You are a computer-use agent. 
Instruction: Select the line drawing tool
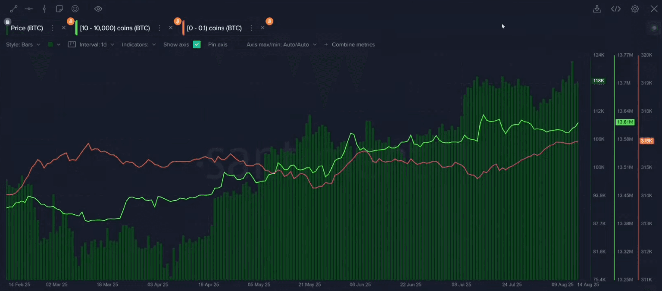(x=14, y=9)
